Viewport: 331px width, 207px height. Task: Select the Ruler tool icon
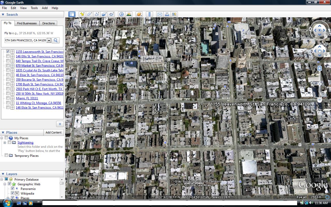149,14
